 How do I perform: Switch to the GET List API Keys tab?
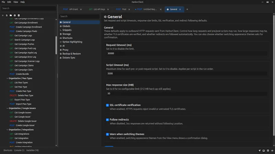click(97, 10)
